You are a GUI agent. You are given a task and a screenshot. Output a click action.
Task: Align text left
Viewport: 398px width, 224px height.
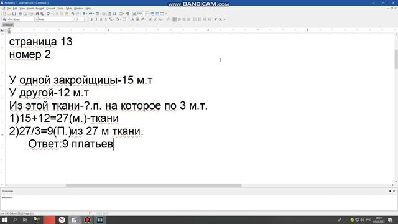tap(175, 19)
